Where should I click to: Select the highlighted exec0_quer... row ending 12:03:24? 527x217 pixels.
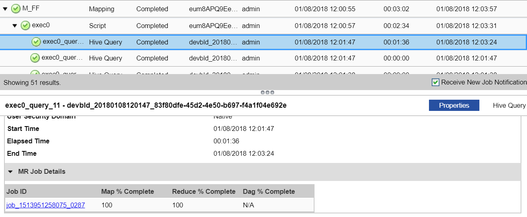(263, 42)
